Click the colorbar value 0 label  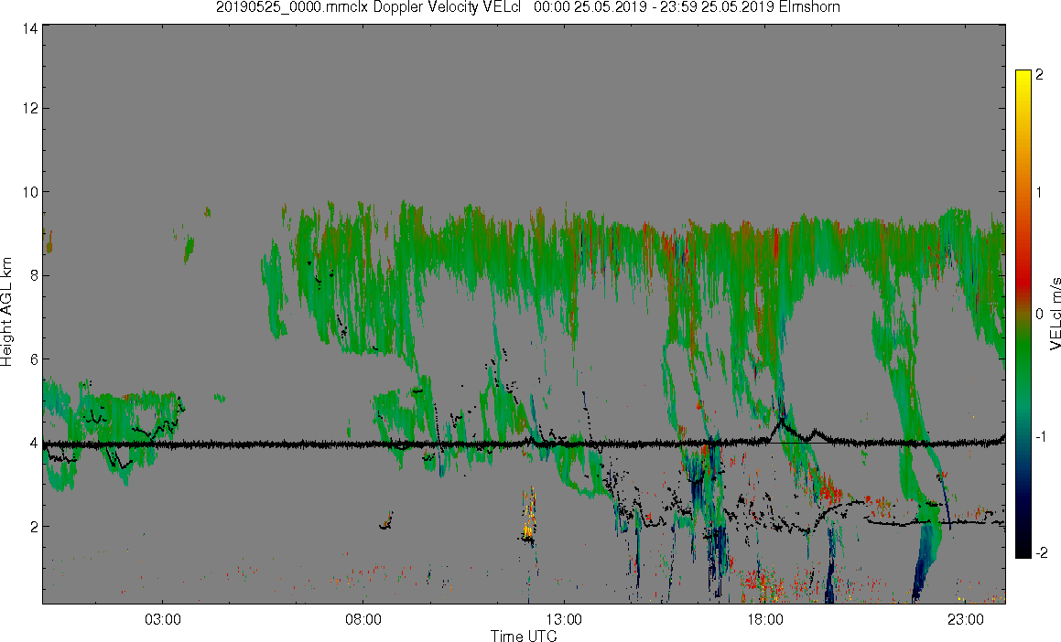(1039, 315)
